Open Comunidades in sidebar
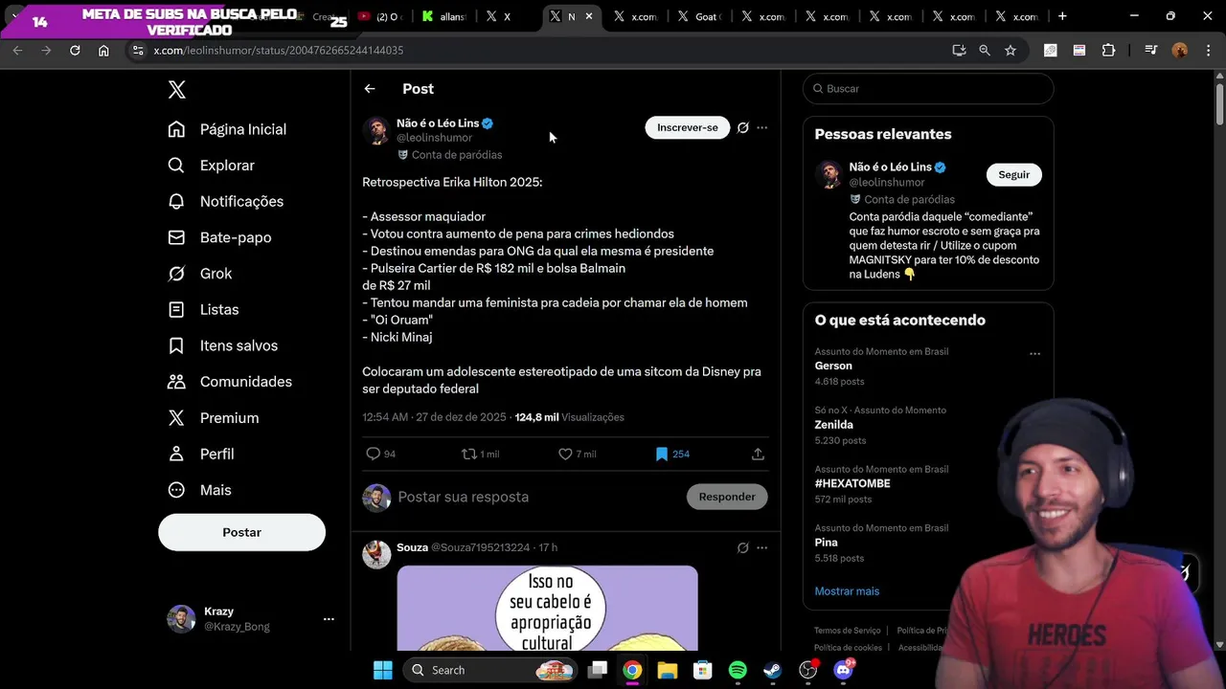The image size is (1226, 689). point(230,382)
